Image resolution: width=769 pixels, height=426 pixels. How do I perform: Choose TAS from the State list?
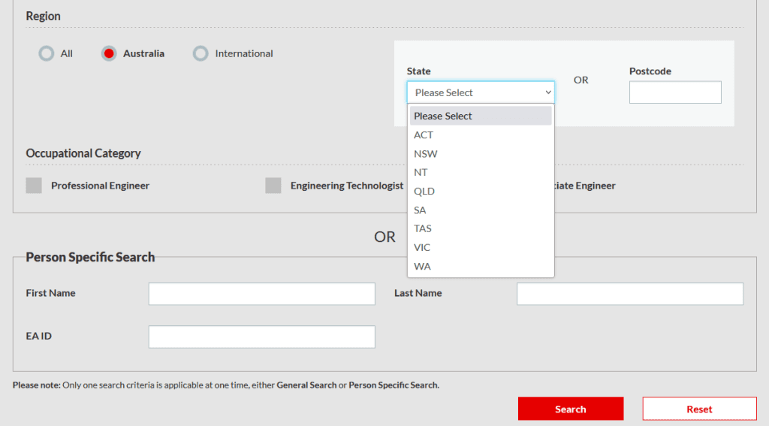point(481,228)
